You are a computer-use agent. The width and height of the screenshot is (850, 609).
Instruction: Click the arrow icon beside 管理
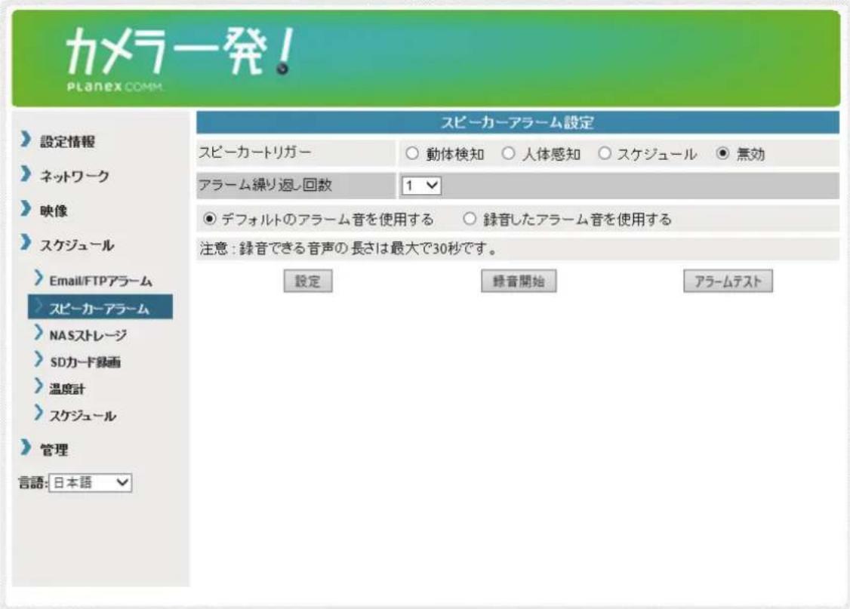point(26,448)
